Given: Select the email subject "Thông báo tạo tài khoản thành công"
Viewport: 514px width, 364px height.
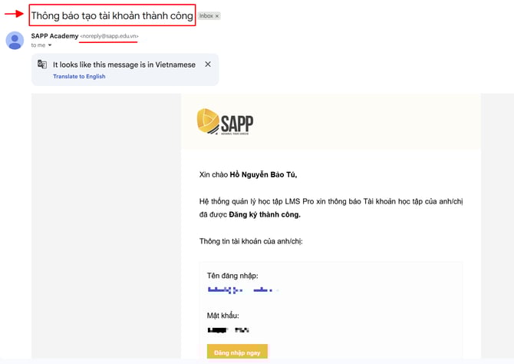Looking at the screenshot, I should [111, 15].
